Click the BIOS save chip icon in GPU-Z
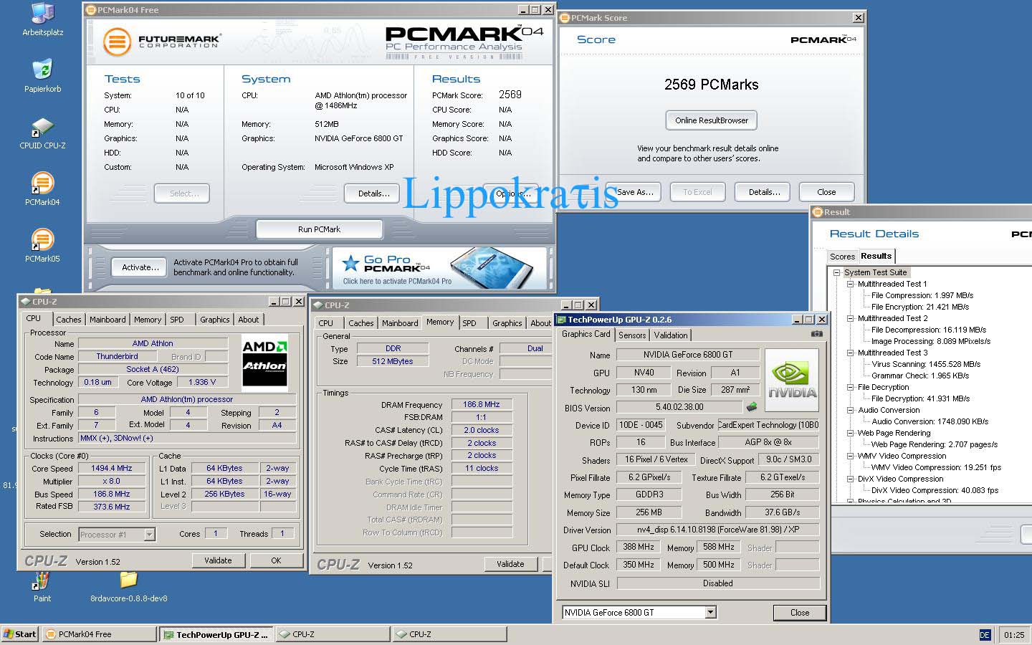The height and width of the screenshot is (645, 1032). click(x=752, y=407)
